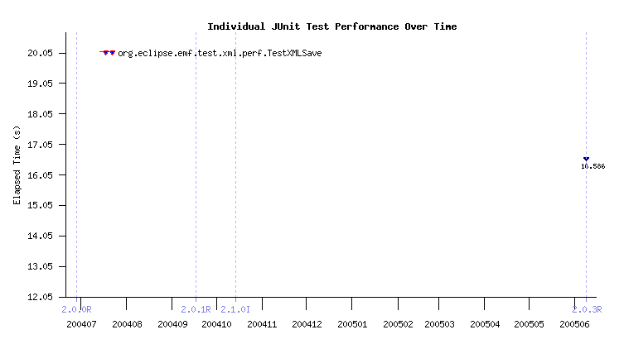
Task: Click the 12.05 y-axis value
Action: [41, 297]
